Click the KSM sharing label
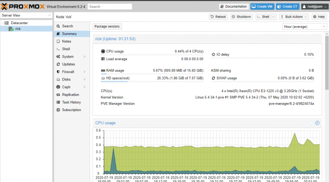Viewport: 330px width, 182px height. pos(221,70)
